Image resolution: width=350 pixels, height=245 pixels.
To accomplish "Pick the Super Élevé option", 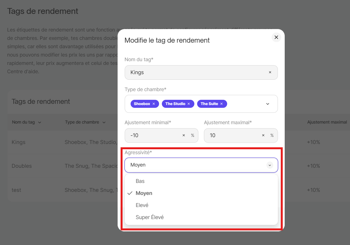I will click(x=149, y=217).
